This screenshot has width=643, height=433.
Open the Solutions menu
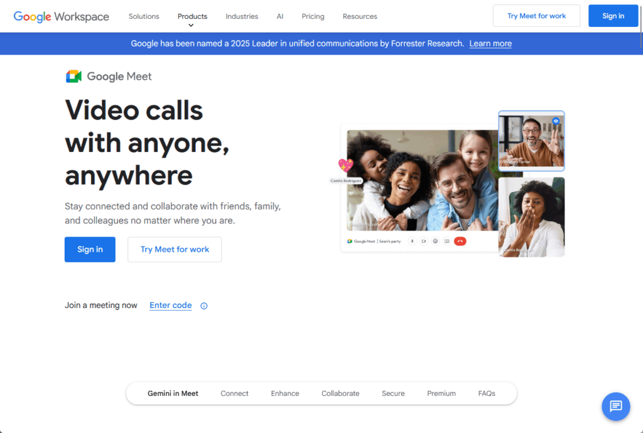click(x=144, y=16)
